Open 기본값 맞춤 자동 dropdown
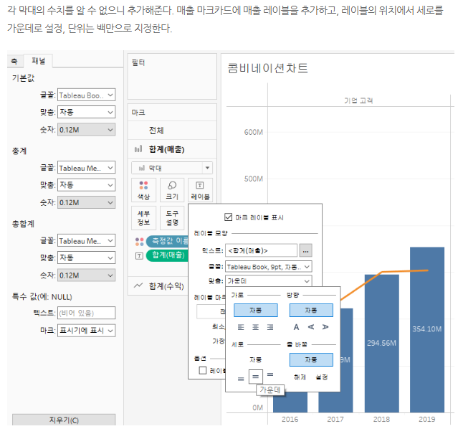Image resolution: width=458 pixels, height=439 pixels. (86, 112)
